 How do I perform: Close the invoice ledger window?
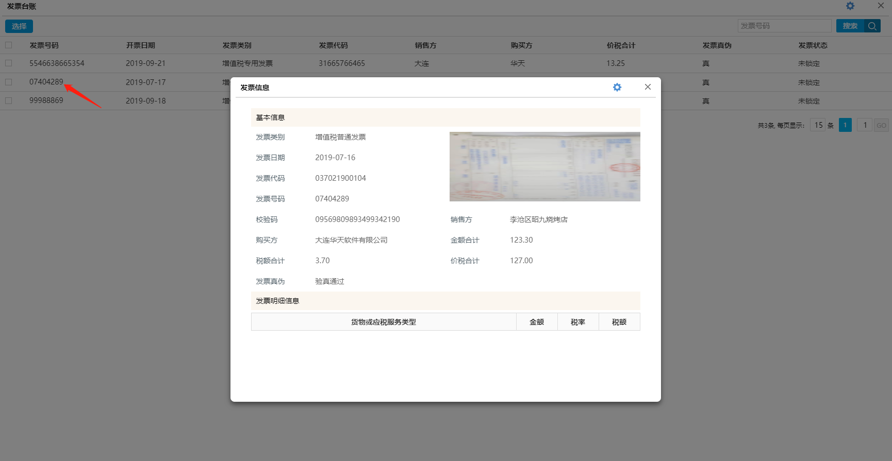pyautogui.click(x=881, y=6)
